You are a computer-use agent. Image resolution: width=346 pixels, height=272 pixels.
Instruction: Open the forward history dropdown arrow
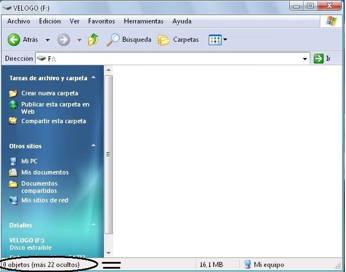coord(79,40)
